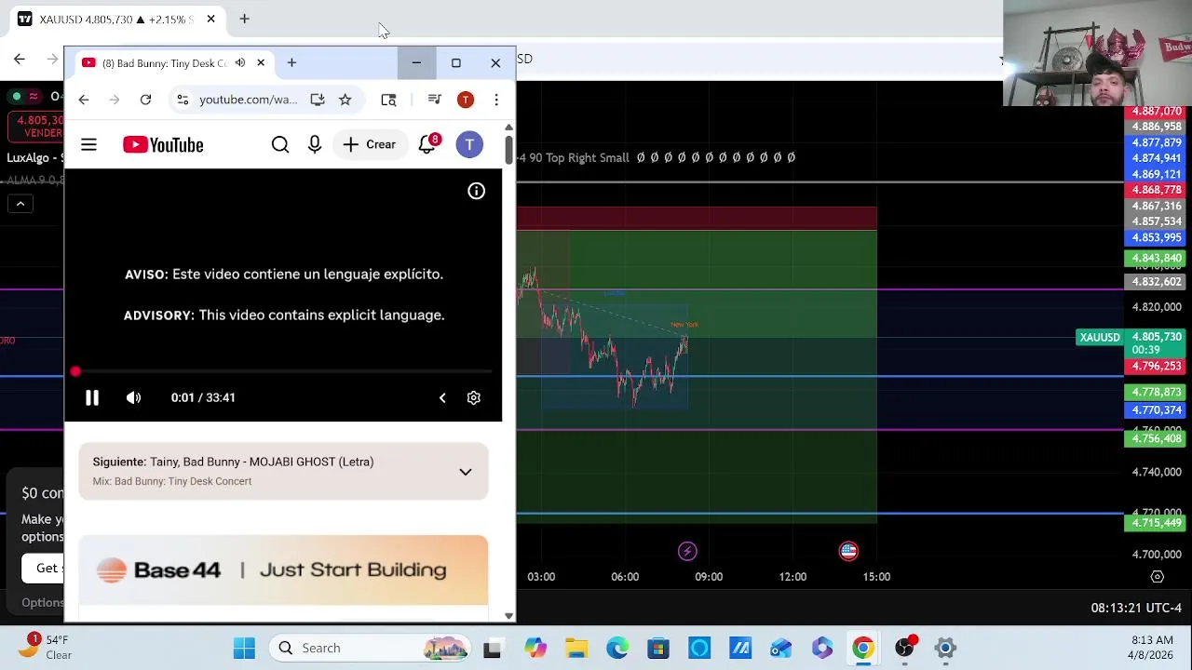Click the 4,715,449 green price label

tap(1156, 523)
